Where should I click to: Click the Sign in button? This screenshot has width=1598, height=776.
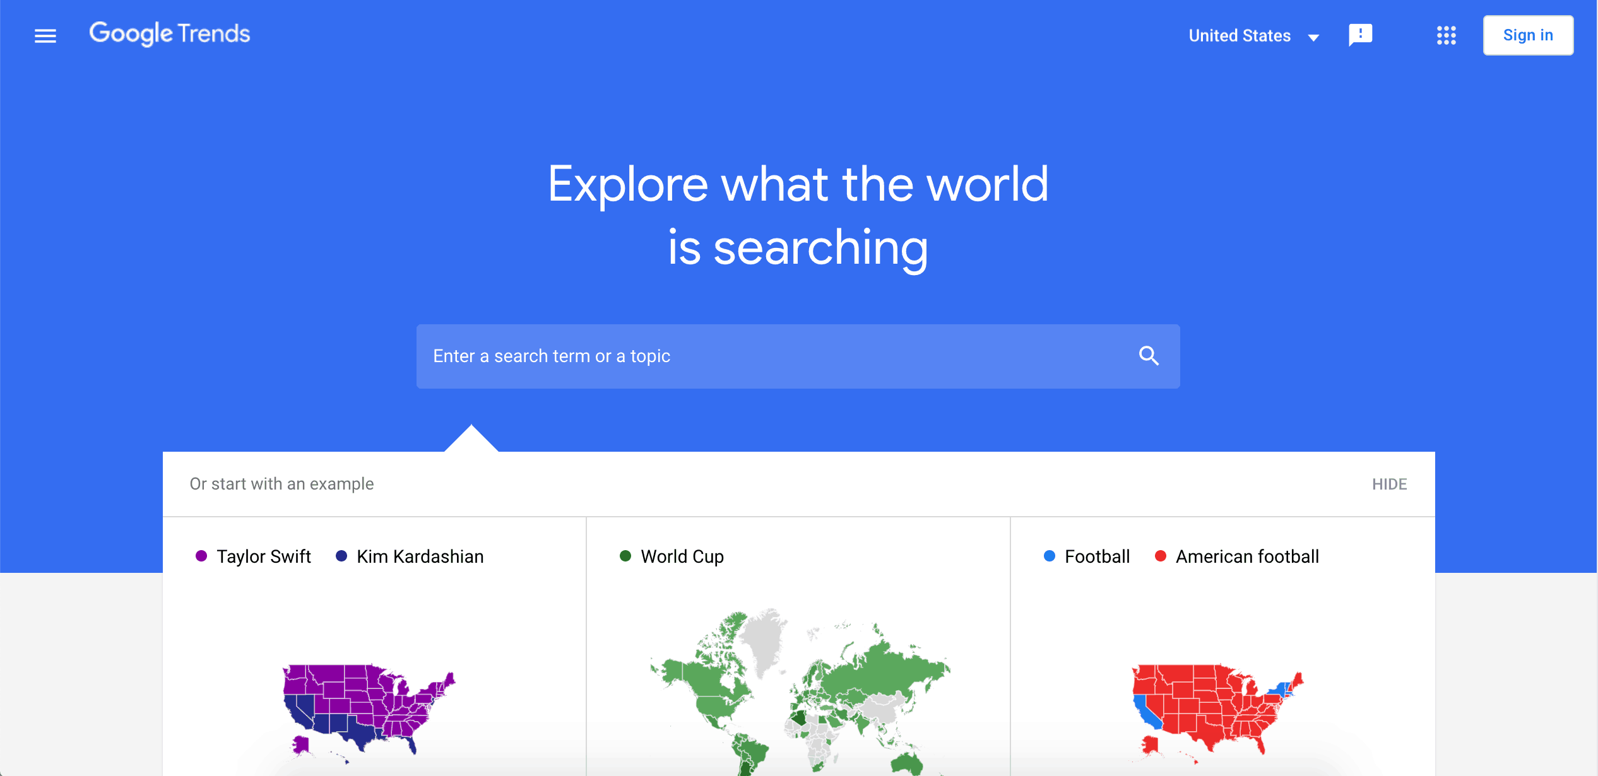click(1529, 35)
